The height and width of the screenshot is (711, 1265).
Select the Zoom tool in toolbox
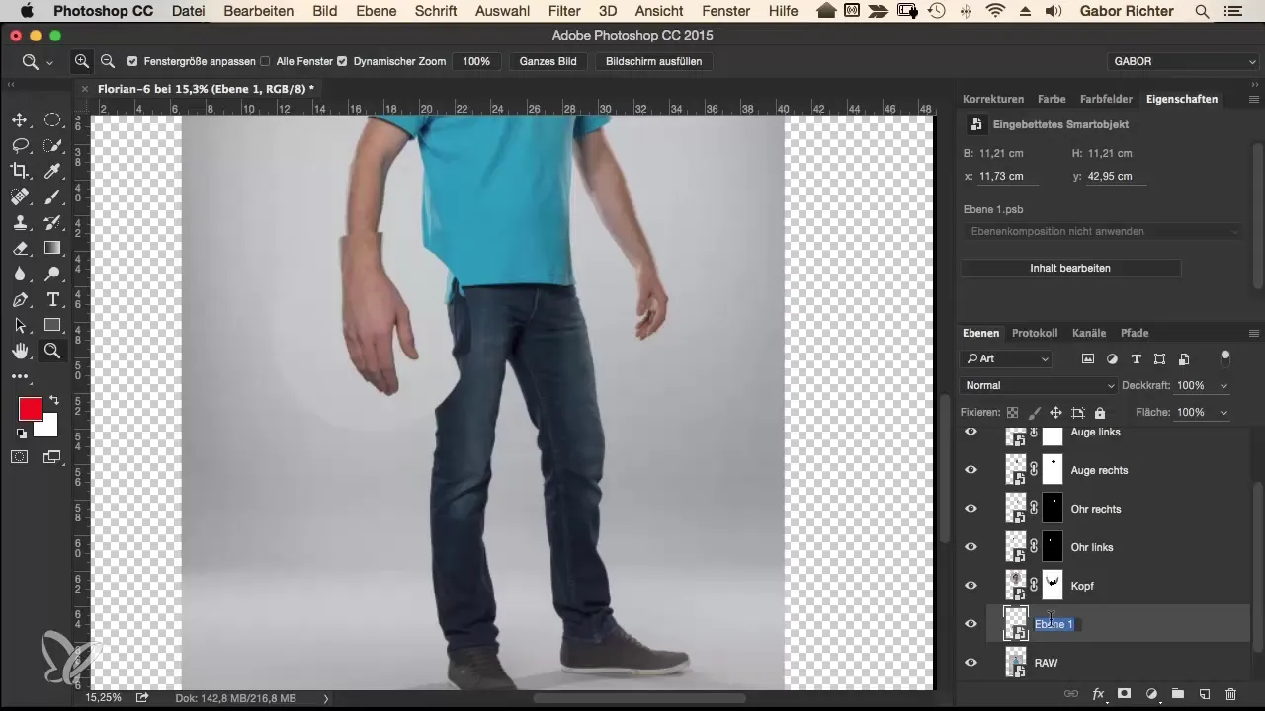pyautogui.click(x=52, y=352)
